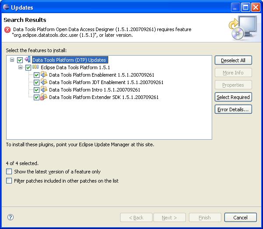Select Data Tools Platform Extender SDK row
Screen dimensions: 263x229
(104, 97)
